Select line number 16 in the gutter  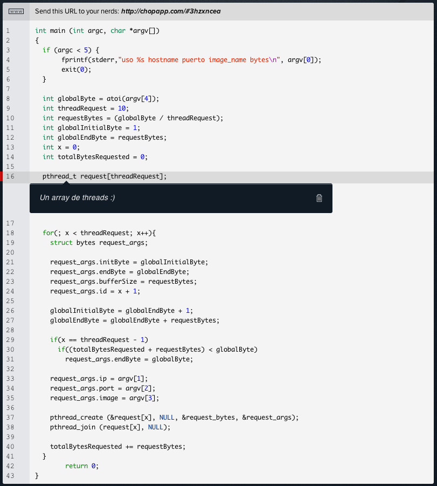point(9,176)
